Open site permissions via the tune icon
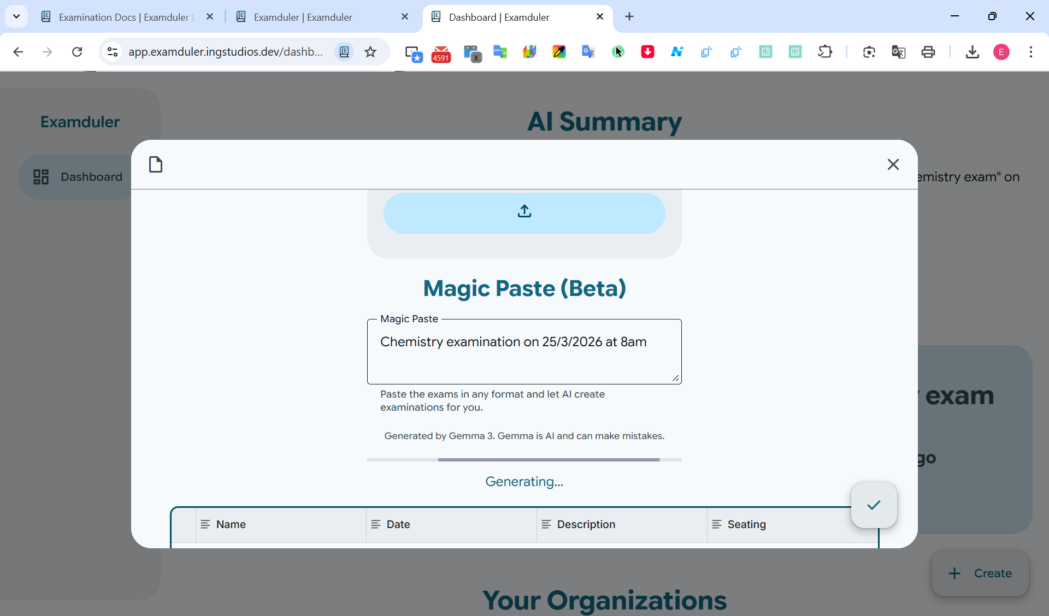The width and height of the screenshot is (1049, 616). (113, 52)
